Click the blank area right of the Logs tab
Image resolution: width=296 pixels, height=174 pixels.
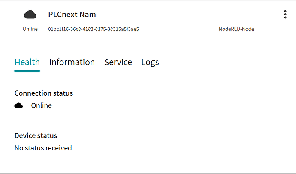[223, 62]
